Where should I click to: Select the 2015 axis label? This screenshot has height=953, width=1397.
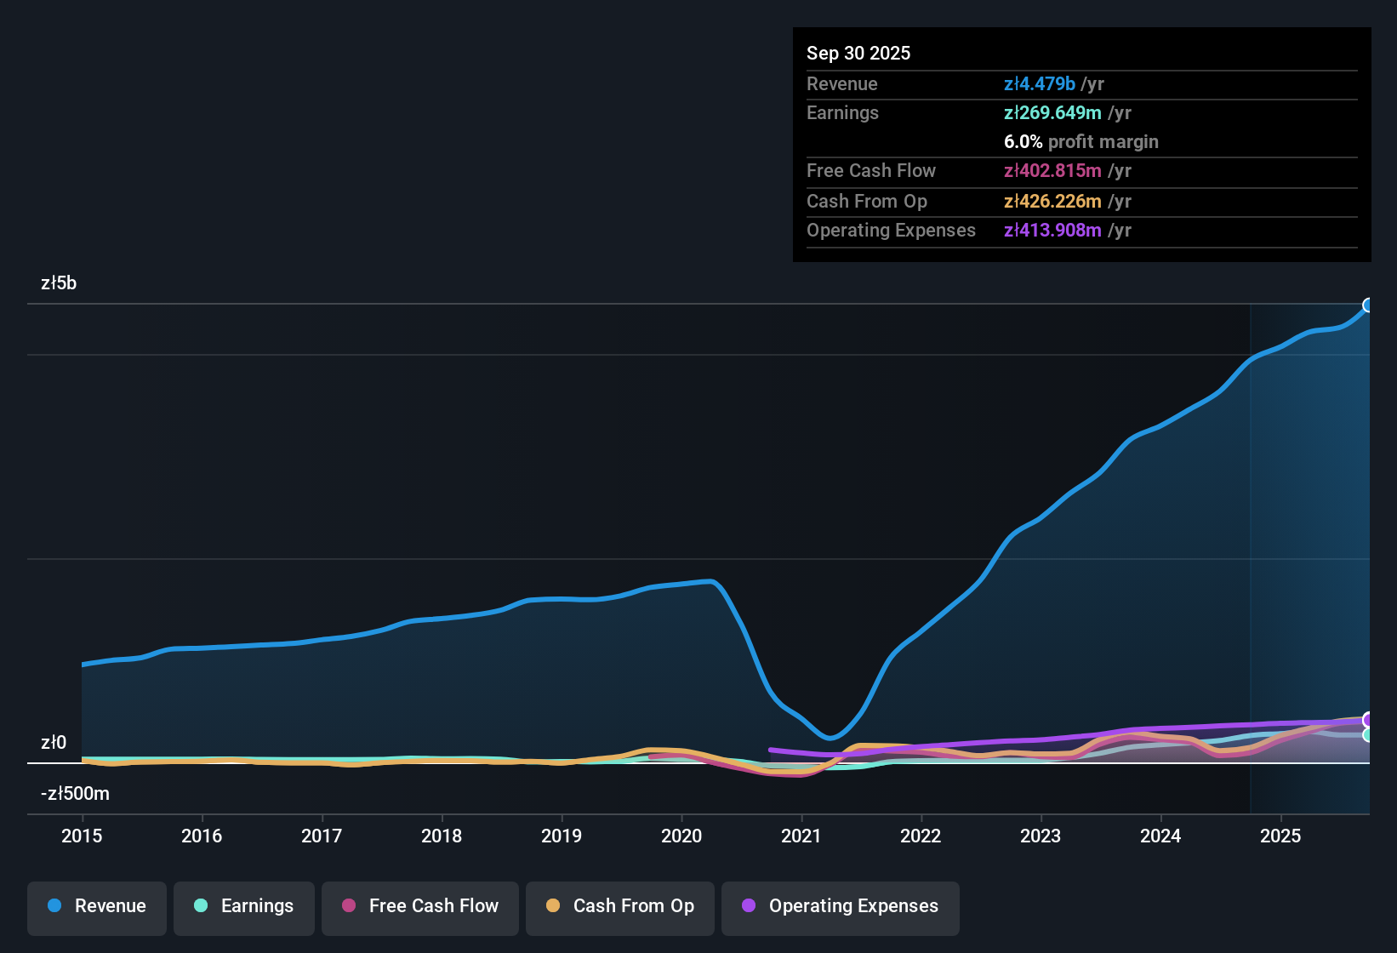[82, 836]
